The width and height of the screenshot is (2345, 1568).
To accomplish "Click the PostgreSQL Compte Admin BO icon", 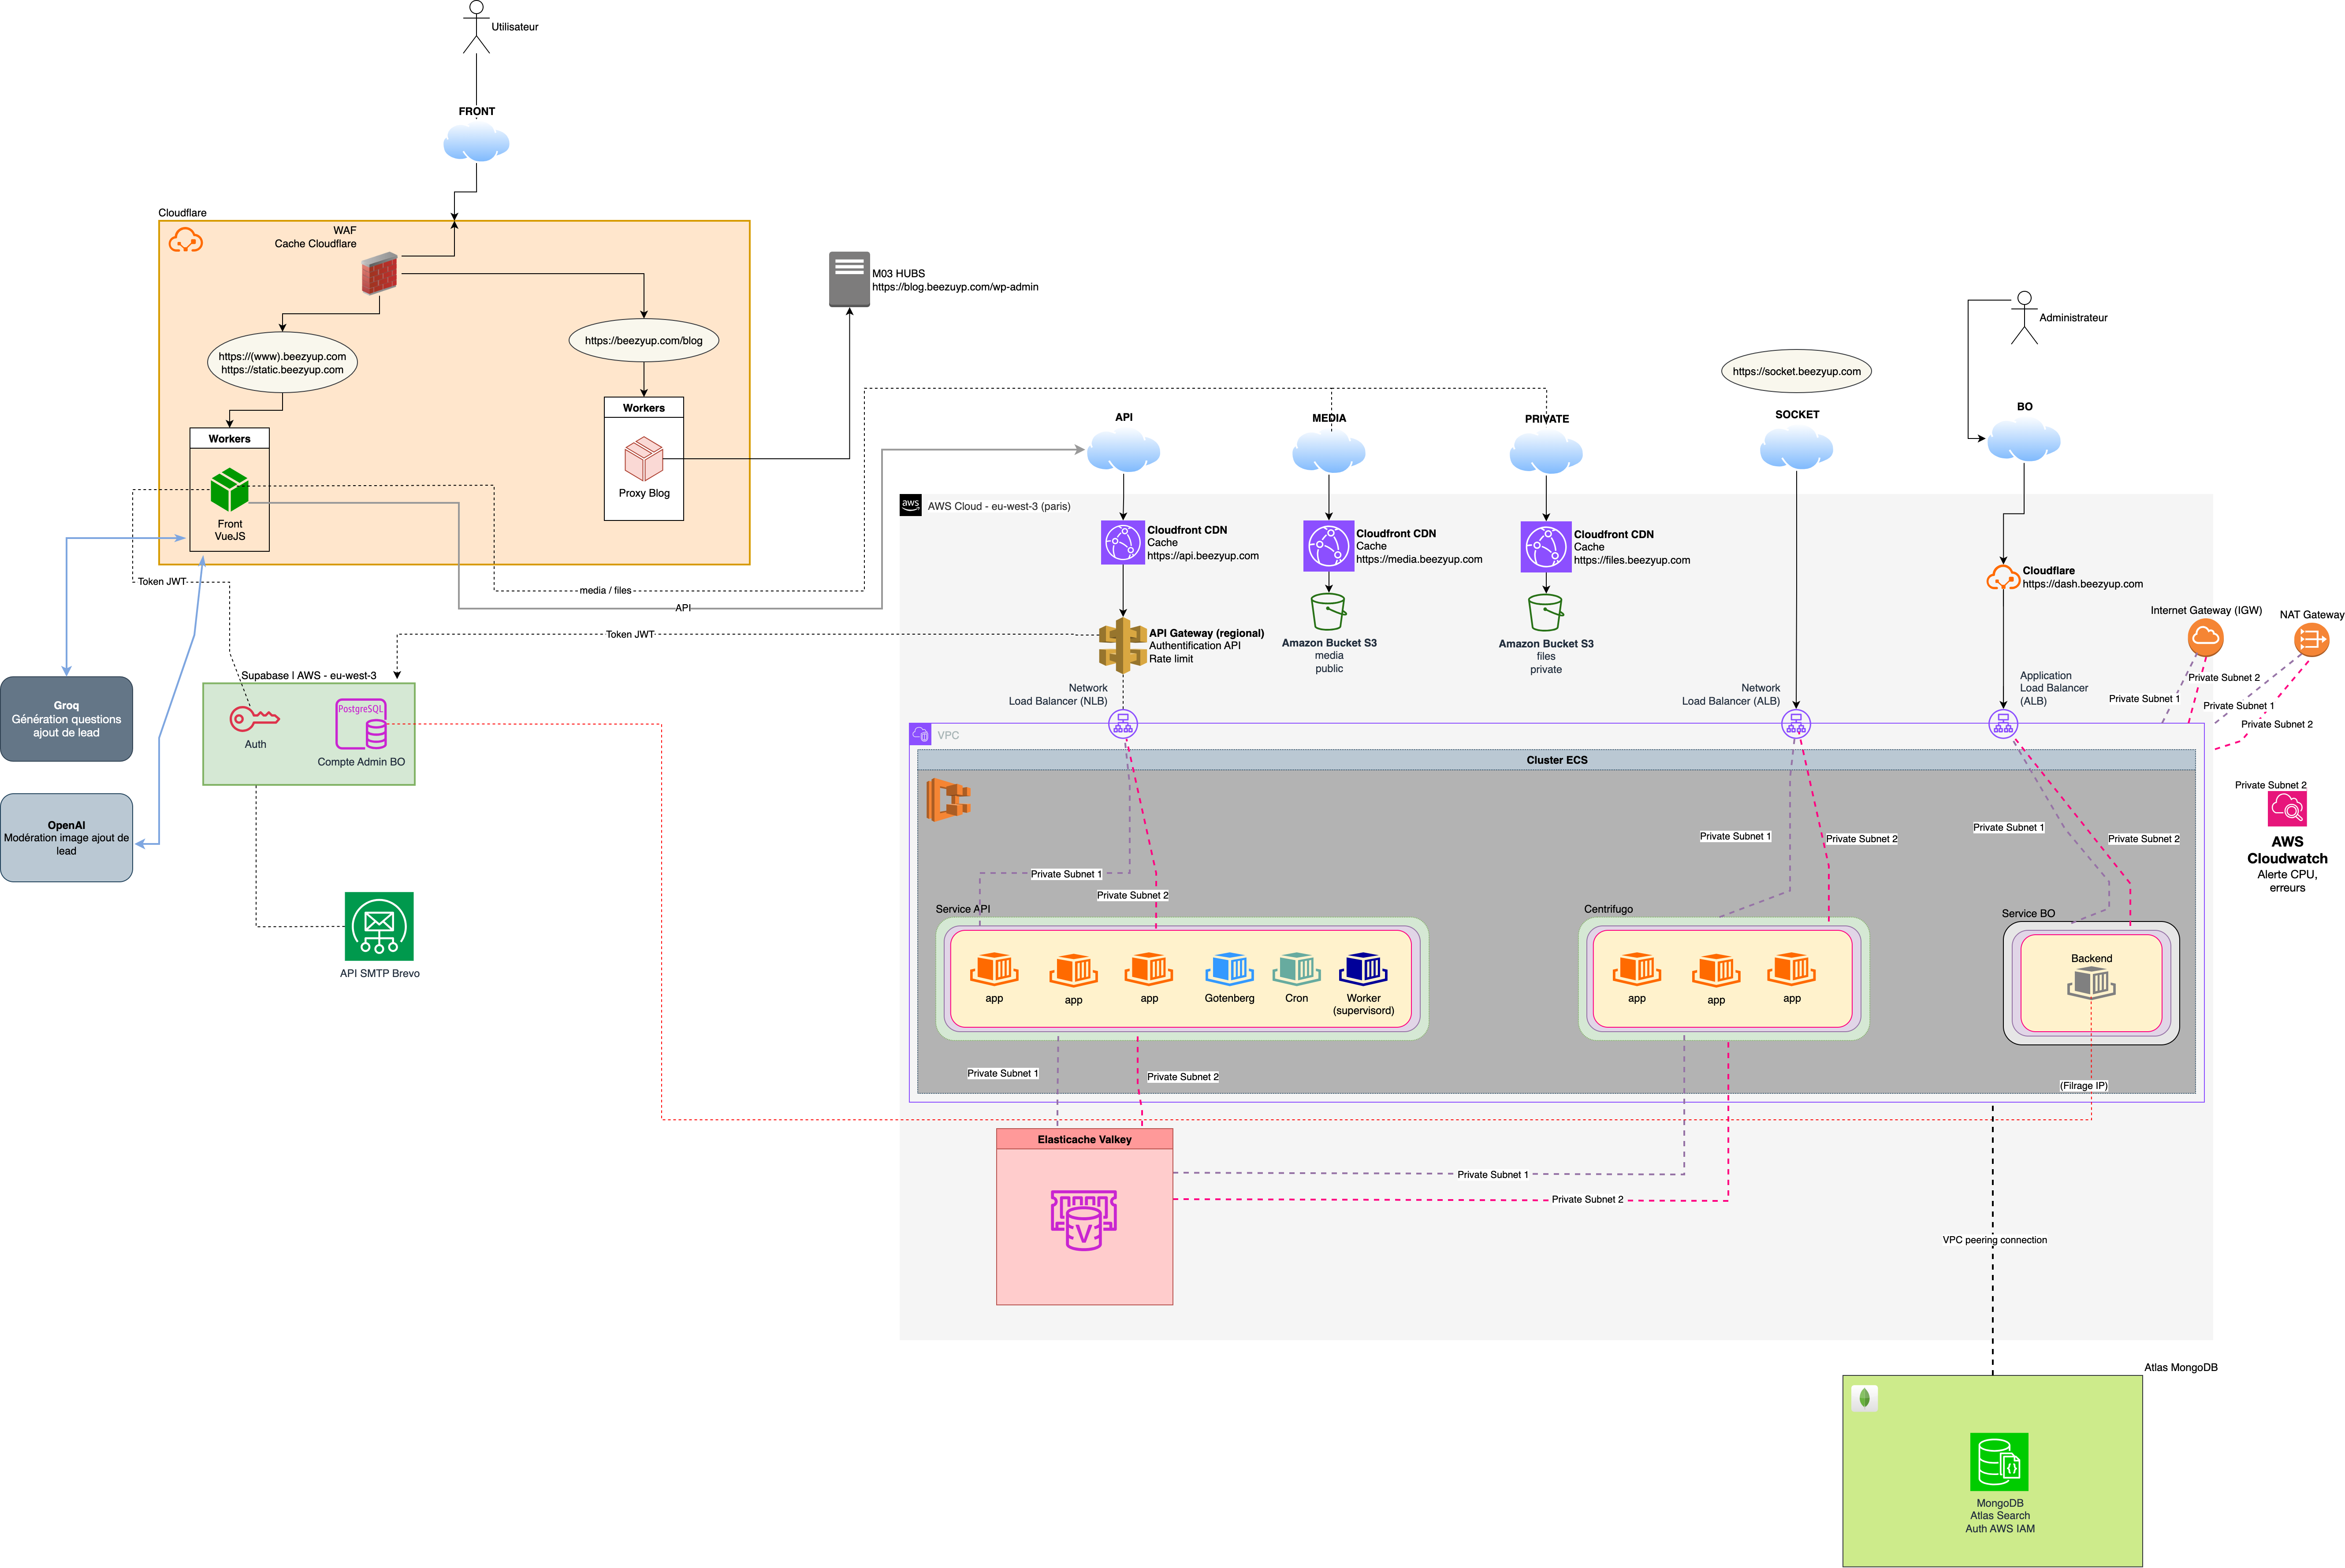I will pyautogui.click(x=361, y=724).
